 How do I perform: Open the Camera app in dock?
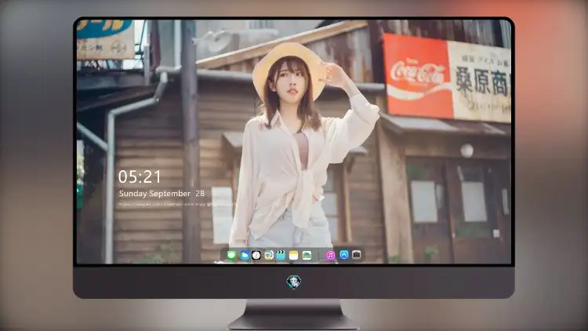(x=356, y=255)
